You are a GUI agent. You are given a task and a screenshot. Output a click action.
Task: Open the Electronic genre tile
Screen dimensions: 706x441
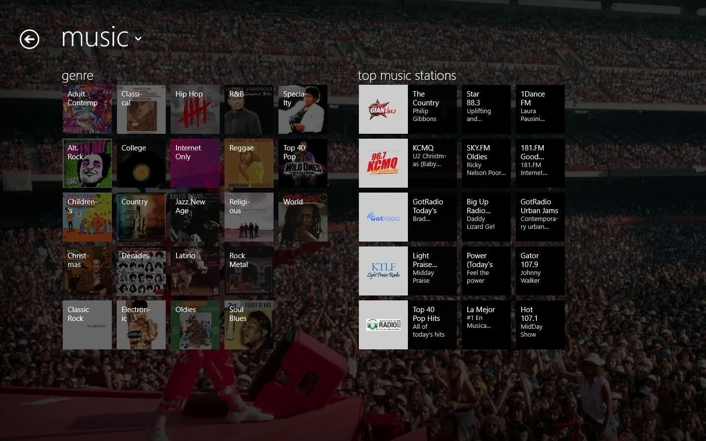point(141,325)
